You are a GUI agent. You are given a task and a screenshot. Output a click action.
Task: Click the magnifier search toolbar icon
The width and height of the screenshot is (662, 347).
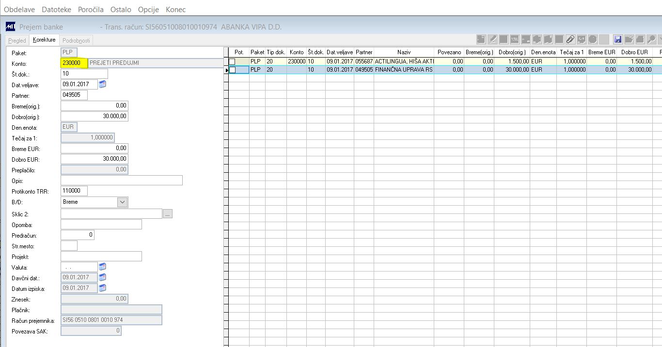(x=652, y=39)
